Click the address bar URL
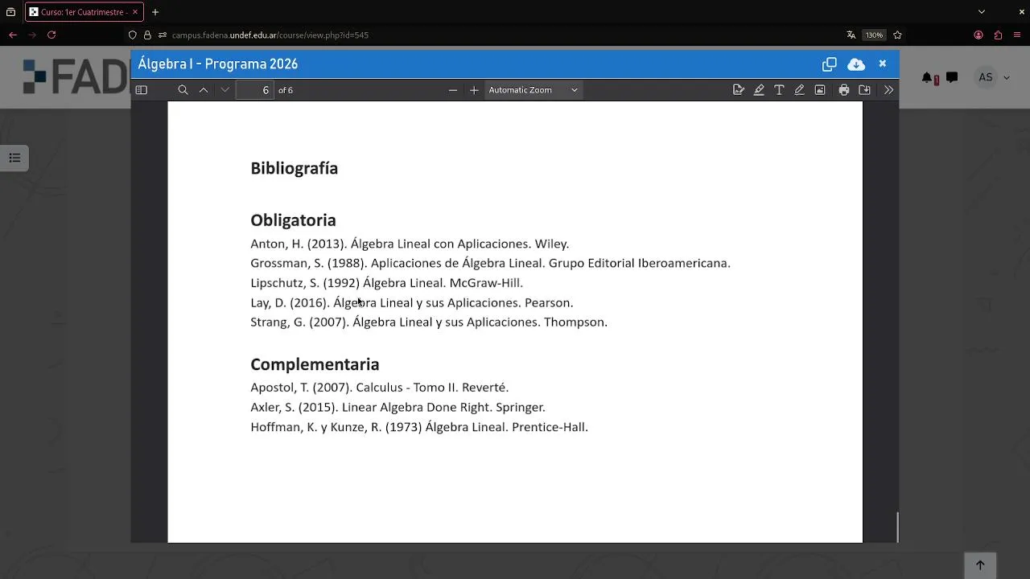 tap(270, 35)
